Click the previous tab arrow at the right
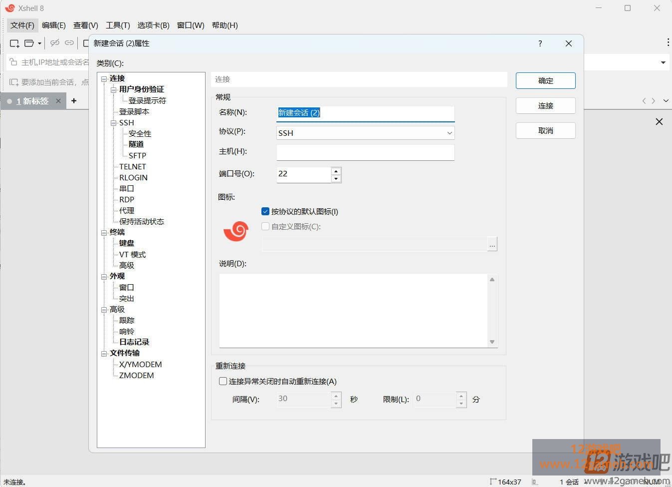 pos(644,101)
